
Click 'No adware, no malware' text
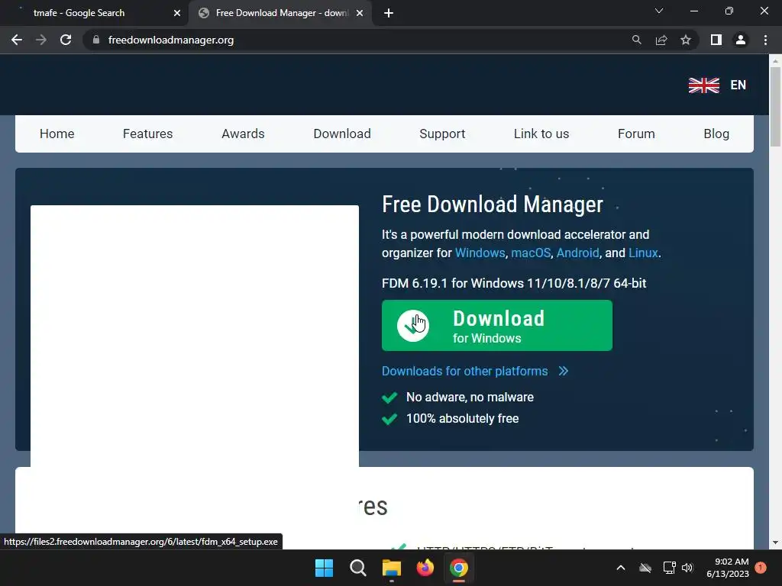(470, 397)
